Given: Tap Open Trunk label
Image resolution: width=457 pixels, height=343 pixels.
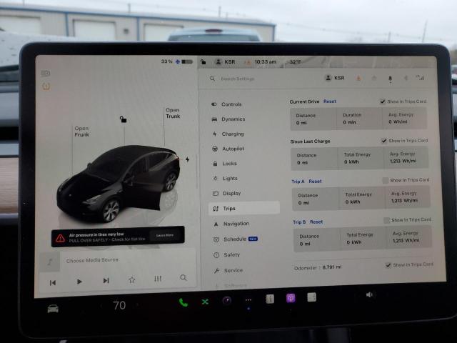Looking at the screenshot, I should click(x=173, y=113).
